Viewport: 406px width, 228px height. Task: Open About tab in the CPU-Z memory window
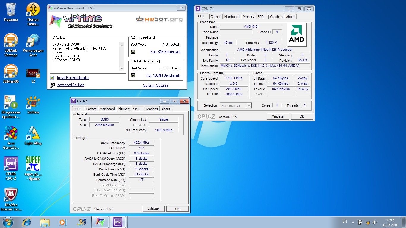(166, 109)
